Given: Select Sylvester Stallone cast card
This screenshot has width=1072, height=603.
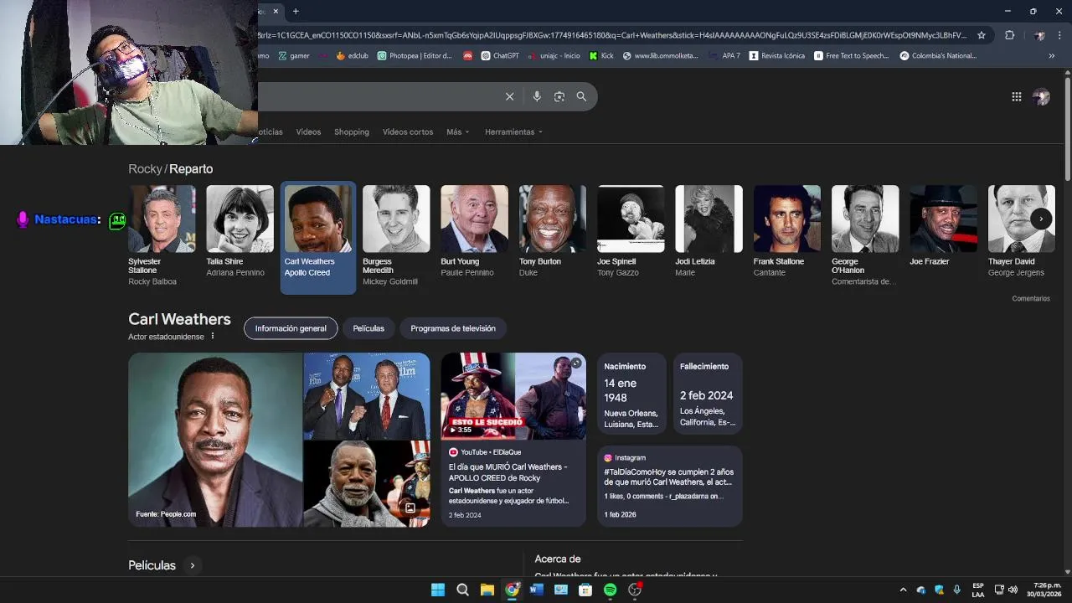Looking at the screenshot, I should (x=162, y=237).
